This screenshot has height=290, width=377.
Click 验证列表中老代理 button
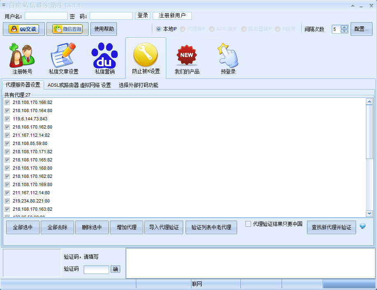pos(211,227)
